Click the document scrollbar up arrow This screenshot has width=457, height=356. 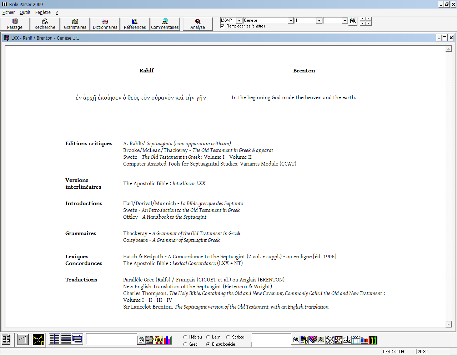[x=449, y=49]
